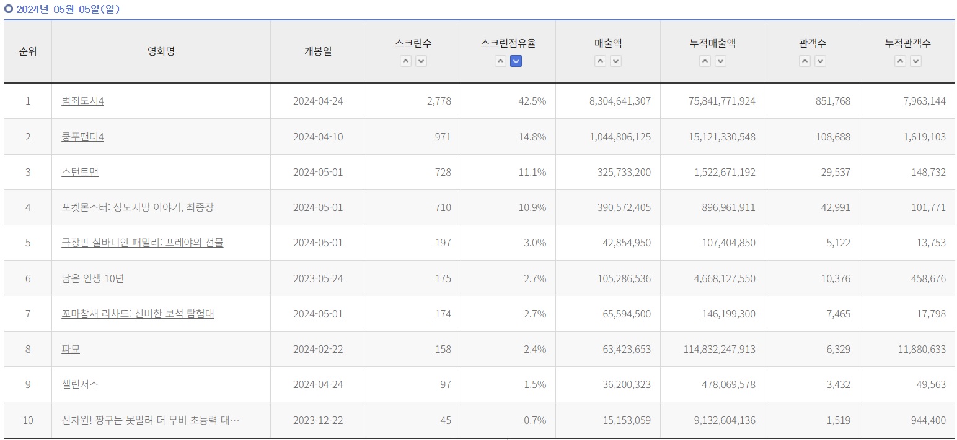Screen dimensions: 957x440
Task: Select the 197 screen count cell
Action: (x=413, y=243)
